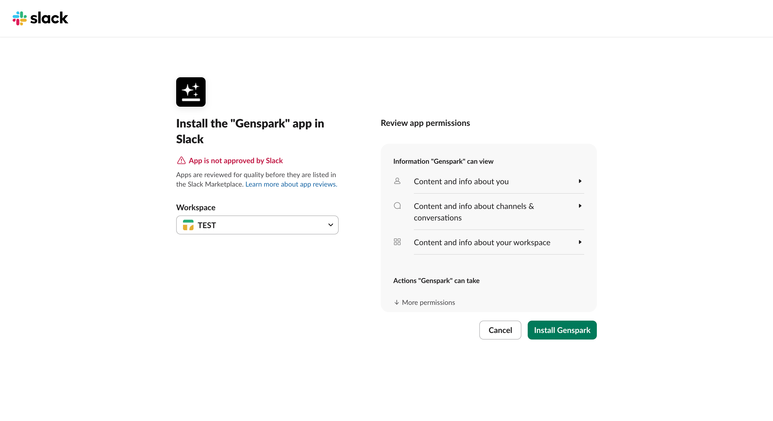Click 'Content and info about your workspace' text
773x421 pixels.
pos(482,242)
